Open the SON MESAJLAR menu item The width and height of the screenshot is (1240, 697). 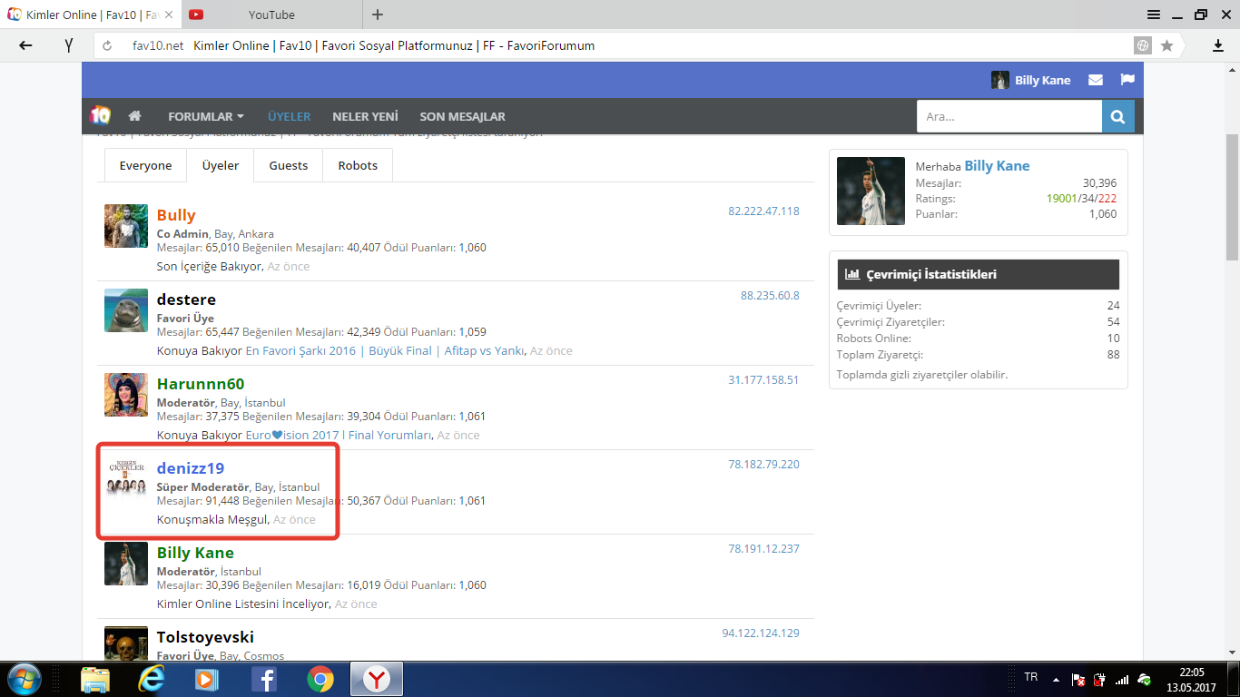pyautogui.click(x=462, y=116)
